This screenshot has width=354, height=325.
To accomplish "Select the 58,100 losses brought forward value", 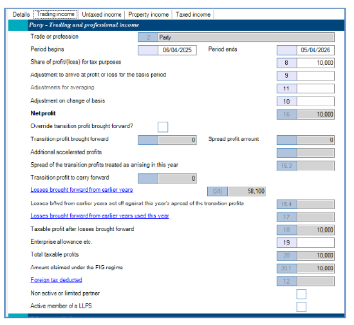I will [x=247, y=191].
